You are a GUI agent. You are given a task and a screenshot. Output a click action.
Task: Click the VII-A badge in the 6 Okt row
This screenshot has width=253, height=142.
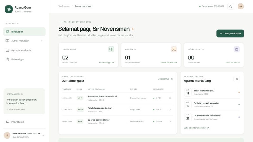point(80,121)
